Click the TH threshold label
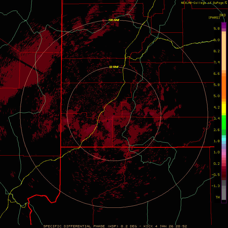 coord(218,197)
